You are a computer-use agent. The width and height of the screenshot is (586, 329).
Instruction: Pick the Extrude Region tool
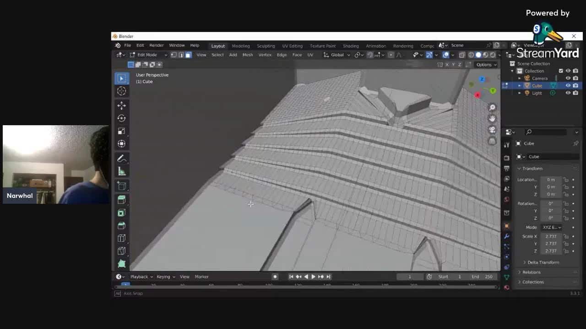(121, 200)
